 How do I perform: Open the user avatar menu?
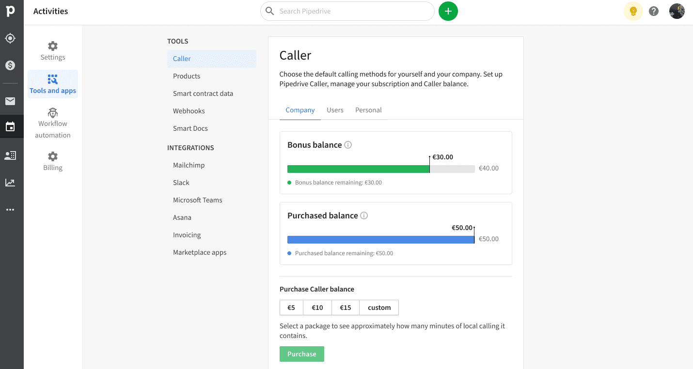[x=677, y=11]
